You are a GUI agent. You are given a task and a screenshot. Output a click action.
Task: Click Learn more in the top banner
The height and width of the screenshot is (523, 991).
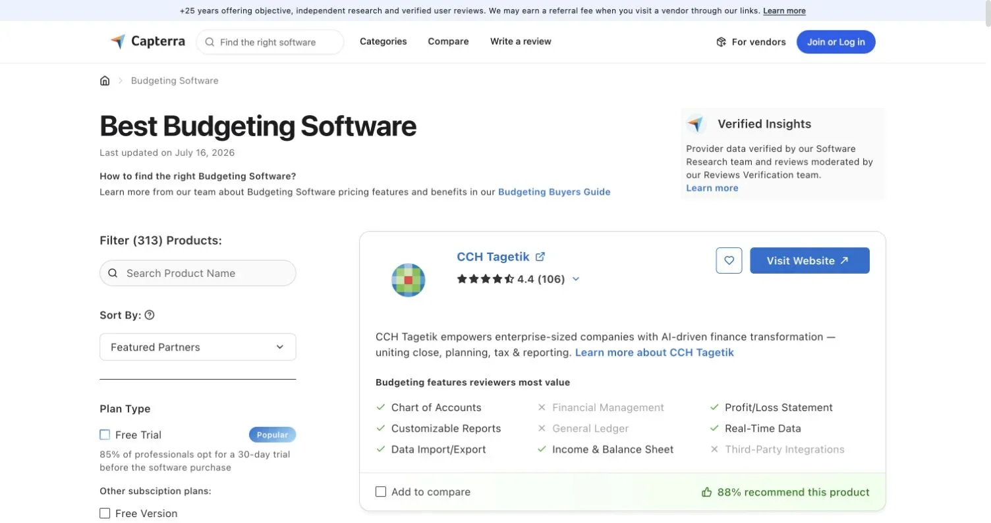click(x=784, y=11)
